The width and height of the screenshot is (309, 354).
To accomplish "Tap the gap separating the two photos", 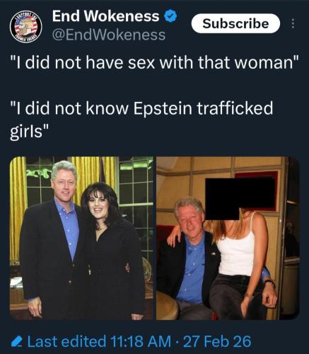I will pyautogui.click(x=155, y=238).
